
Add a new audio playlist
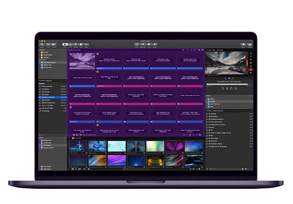[249, 96]
